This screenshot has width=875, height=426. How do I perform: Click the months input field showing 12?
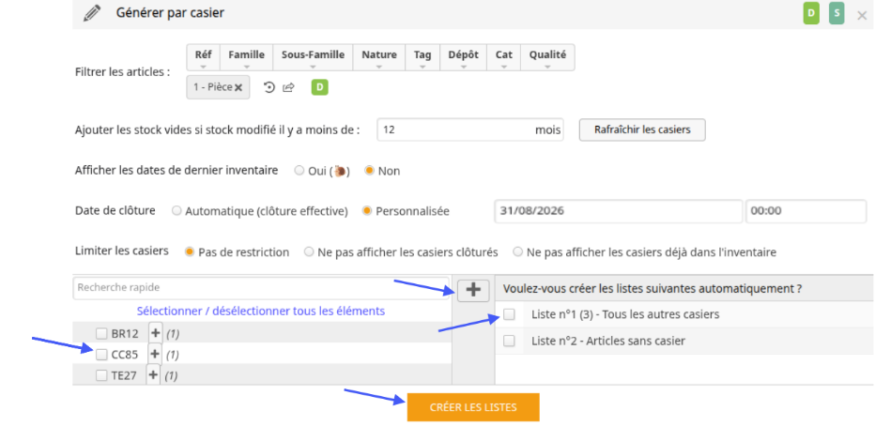pos(469,129)
